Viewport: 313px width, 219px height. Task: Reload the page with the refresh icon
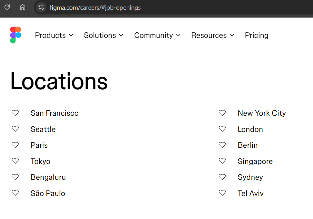point(7,7)
